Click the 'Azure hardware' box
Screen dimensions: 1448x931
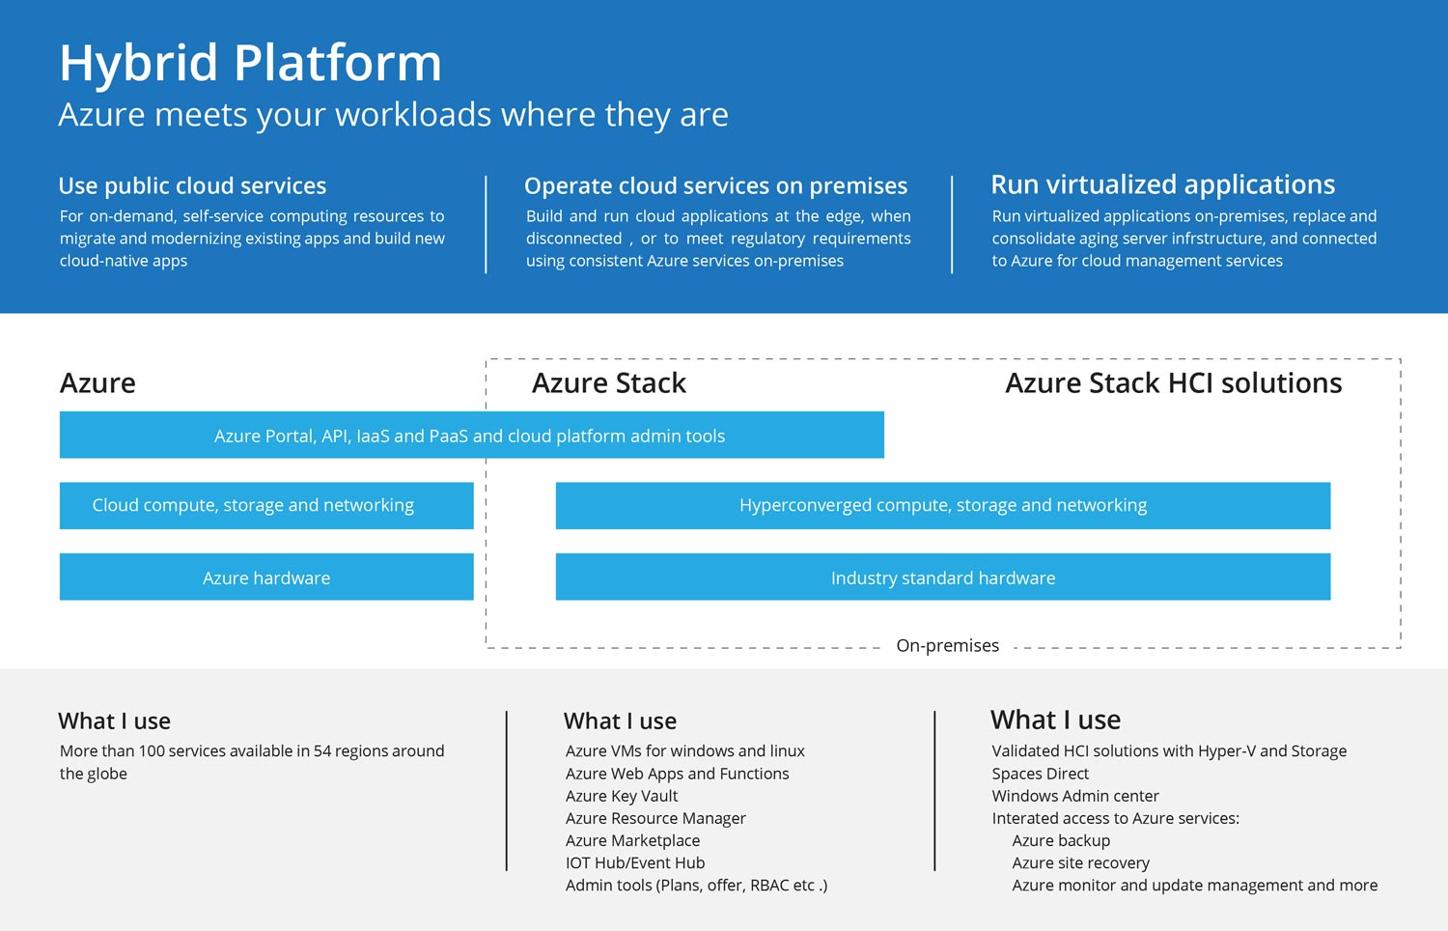coord(266,578)
